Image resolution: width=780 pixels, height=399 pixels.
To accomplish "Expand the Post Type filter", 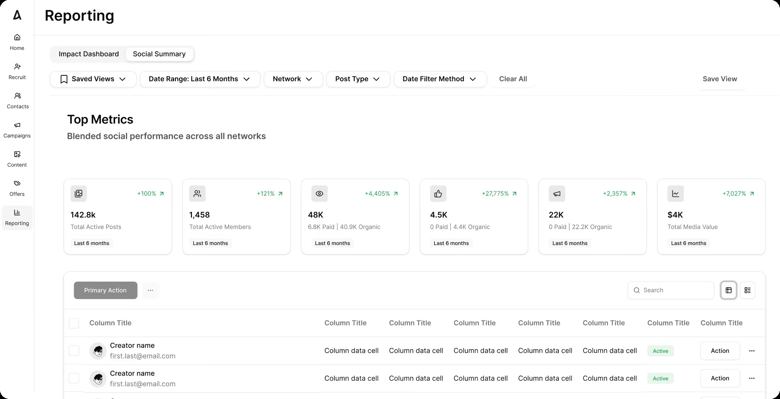I will pyautogui.click(x=358, y=79).
